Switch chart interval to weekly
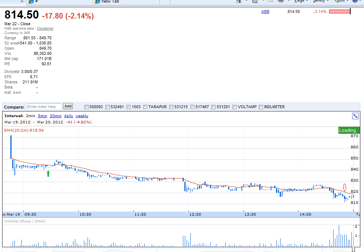Viewport: 364px width, 252px height. (82, 116)
